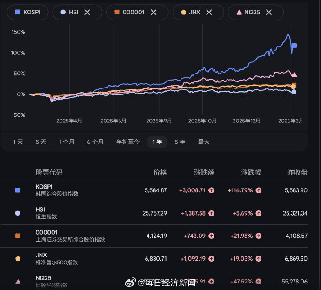This screenshot has height=290, width=321.
Task: Click the pink triangle icon in NI225 row
Action: [x=18, y=282]
